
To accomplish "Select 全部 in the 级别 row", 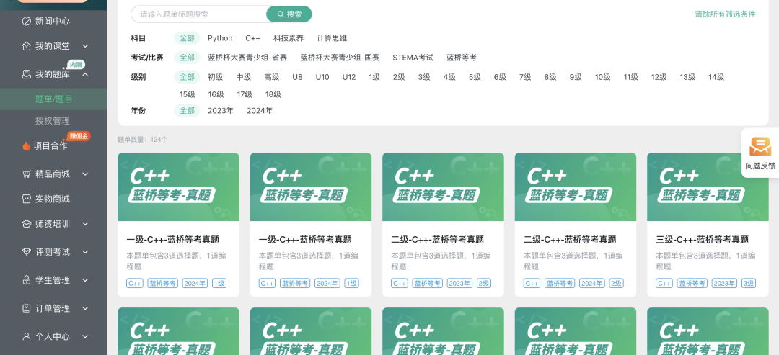I will 187,77.
